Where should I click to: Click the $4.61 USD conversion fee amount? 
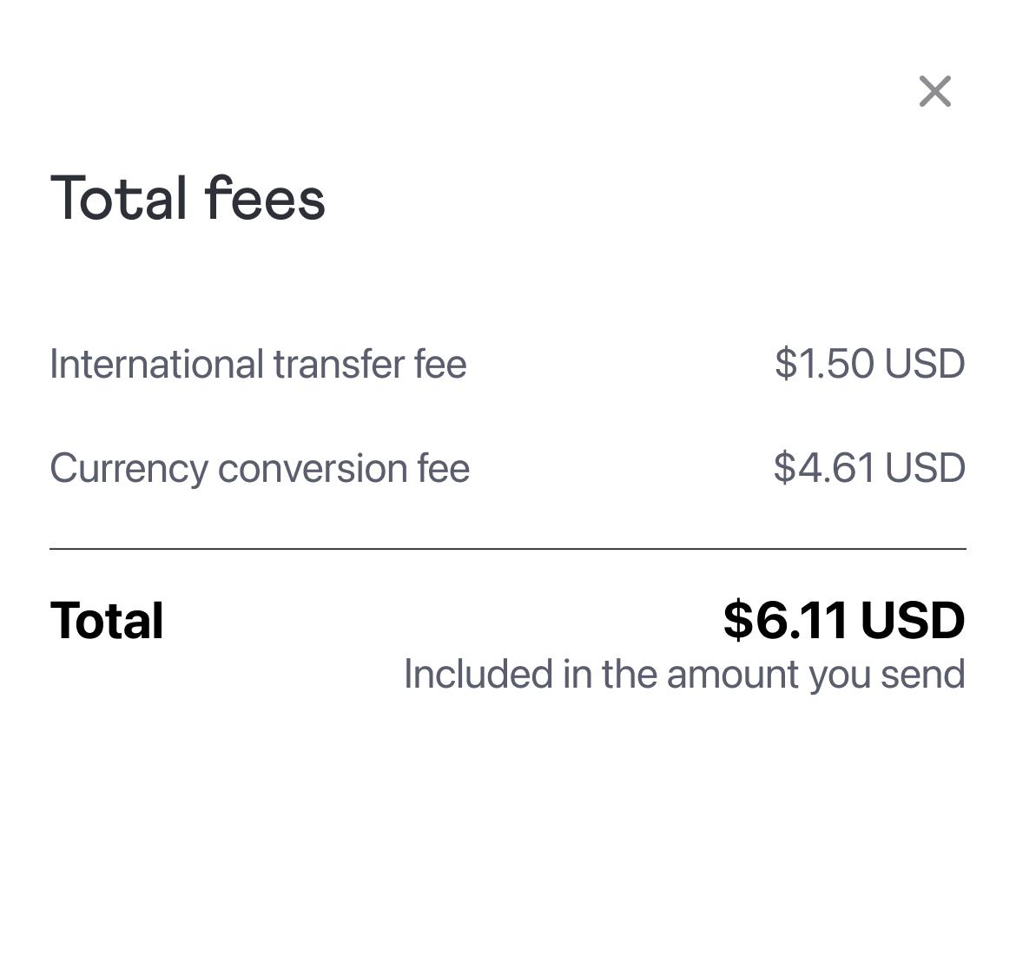click(869, 468)
